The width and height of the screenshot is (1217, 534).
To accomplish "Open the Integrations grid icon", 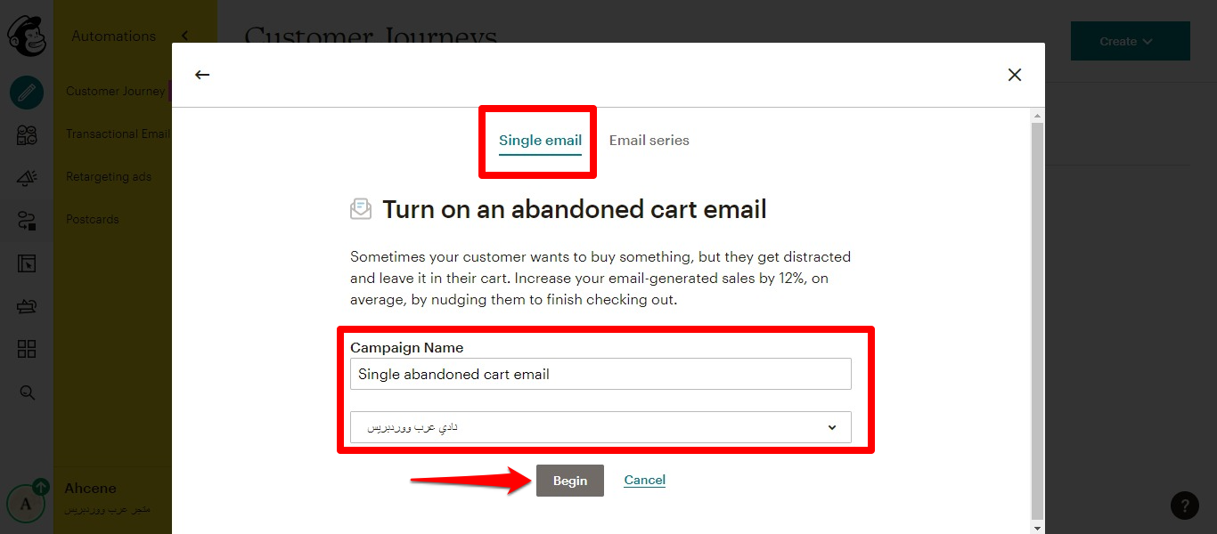I will 27,349.
